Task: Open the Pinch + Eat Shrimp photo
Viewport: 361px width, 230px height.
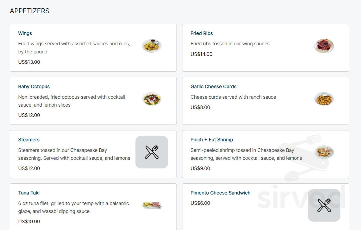Action: [324, 152]
